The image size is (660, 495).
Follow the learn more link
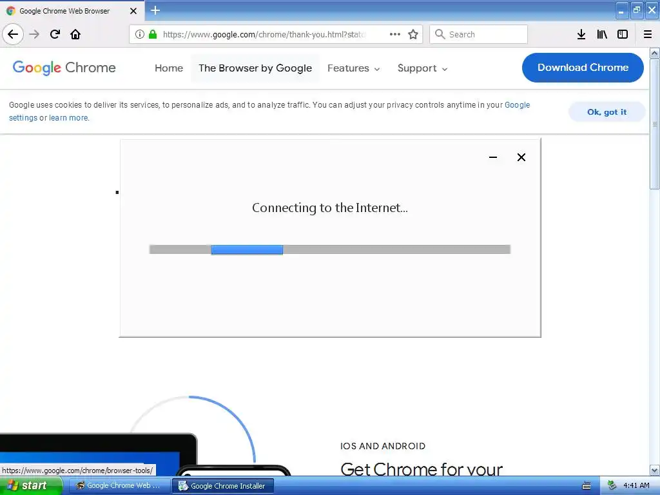tap(68, 118)
